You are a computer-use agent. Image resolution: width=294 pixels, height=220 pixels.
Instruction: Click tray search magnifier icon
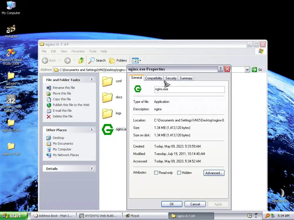coord(267,216)
